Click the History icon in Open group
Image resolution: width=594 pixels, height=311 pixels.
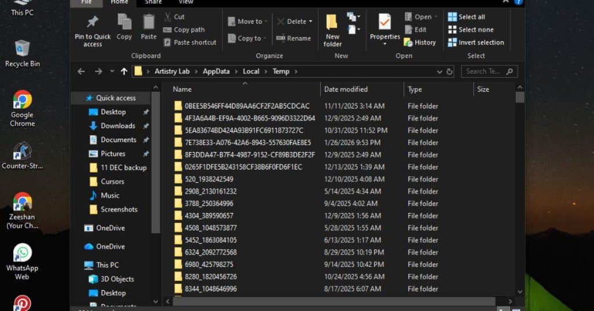tap(408, 42)
